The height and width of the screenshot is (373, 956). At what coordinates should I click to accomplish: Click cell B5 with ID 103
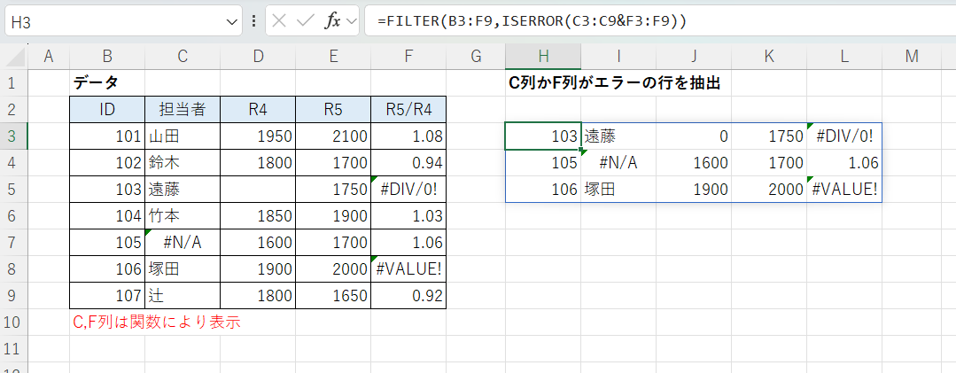click(x=107, y=190)
